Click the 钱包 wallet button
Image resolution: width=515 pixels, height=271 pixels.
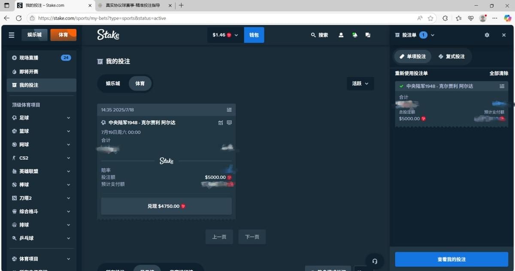254,35
